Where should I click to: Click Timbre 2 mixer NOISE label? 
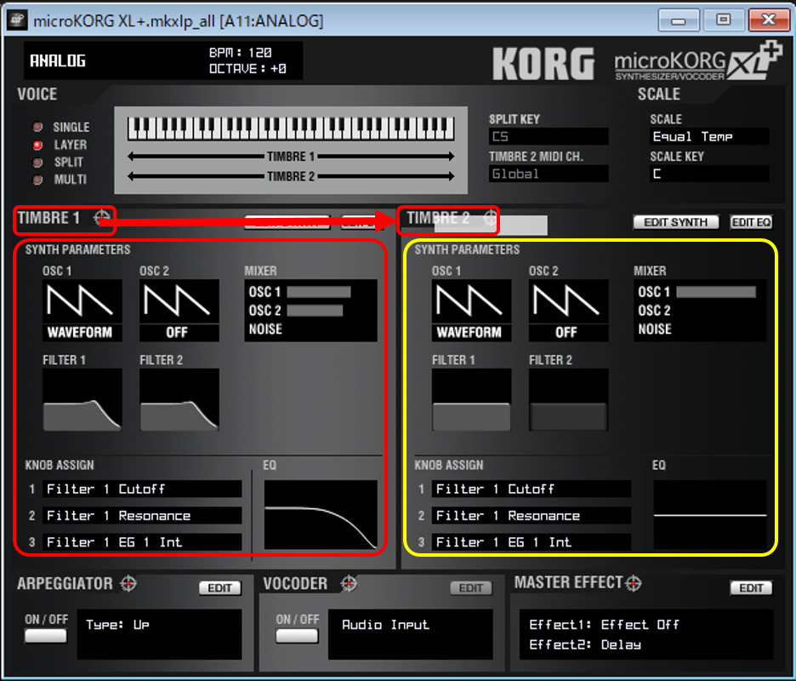tap(655, 329)
